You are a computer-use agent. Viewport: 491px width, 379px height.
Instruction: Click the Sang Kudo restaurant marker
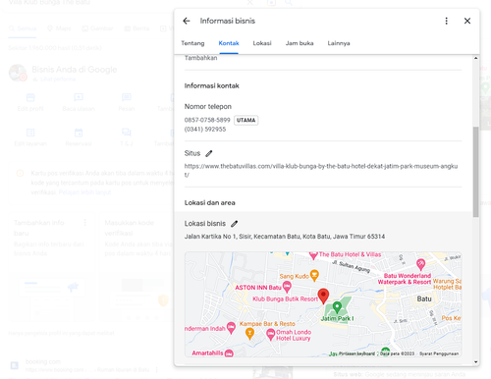(314, 275)
